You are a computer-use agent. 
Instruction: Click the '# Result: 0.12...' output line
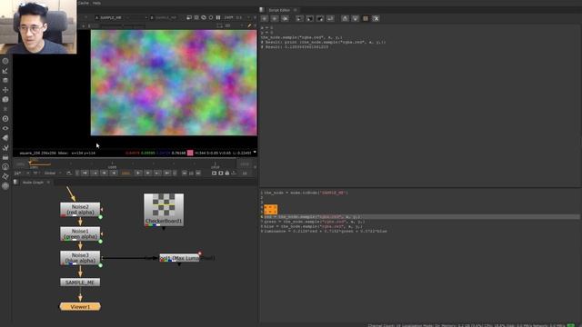[295, 47]
